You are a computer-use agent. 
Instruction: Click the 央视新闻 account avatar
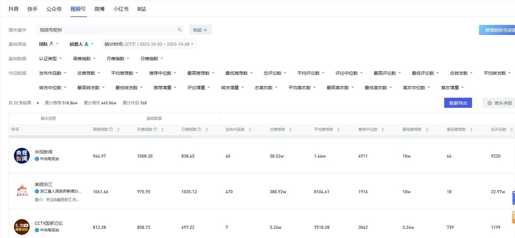tap(22, 156)
